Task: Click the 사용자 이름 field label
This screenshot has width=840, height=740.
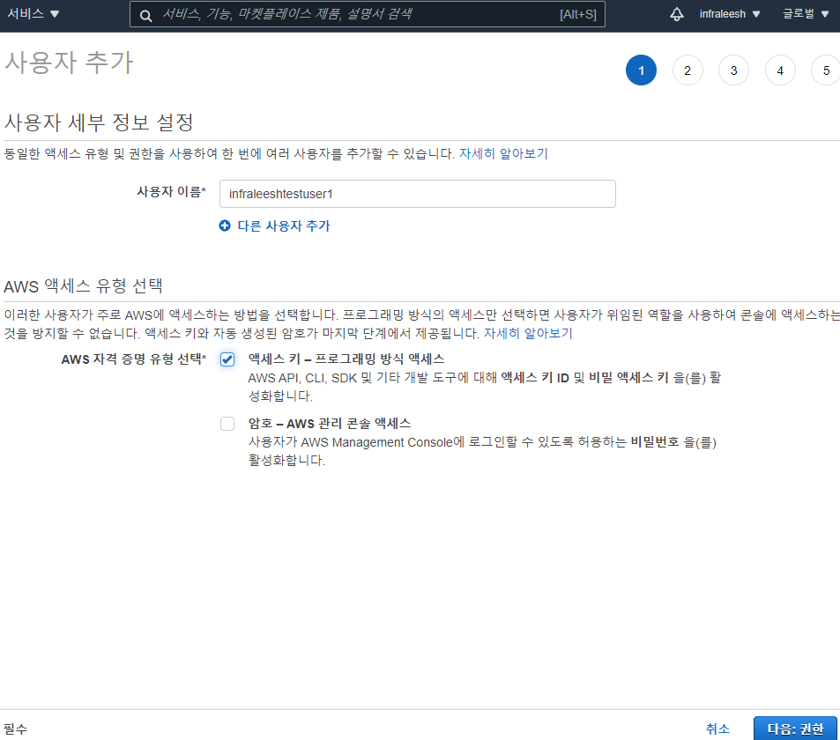Action: coord(171,191)
